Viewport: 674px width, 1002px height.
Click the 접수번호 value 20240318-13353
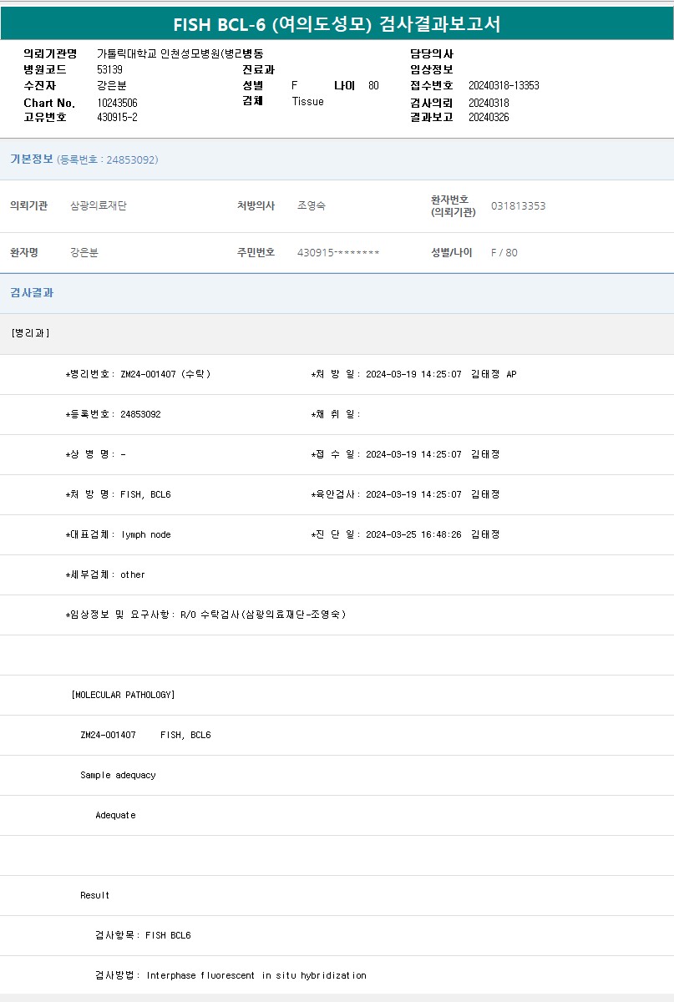pos(504,86)
